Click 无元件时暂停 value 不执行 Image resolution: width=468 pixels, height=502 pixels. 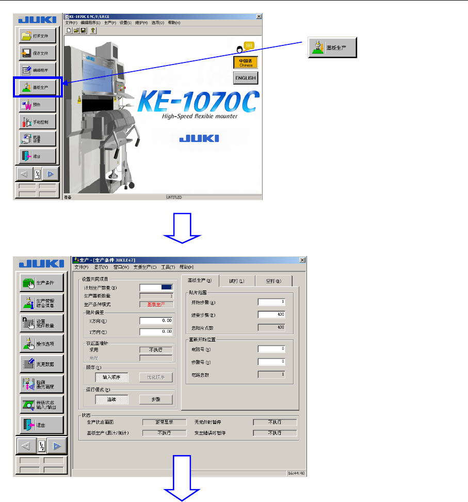click(275, 422)
